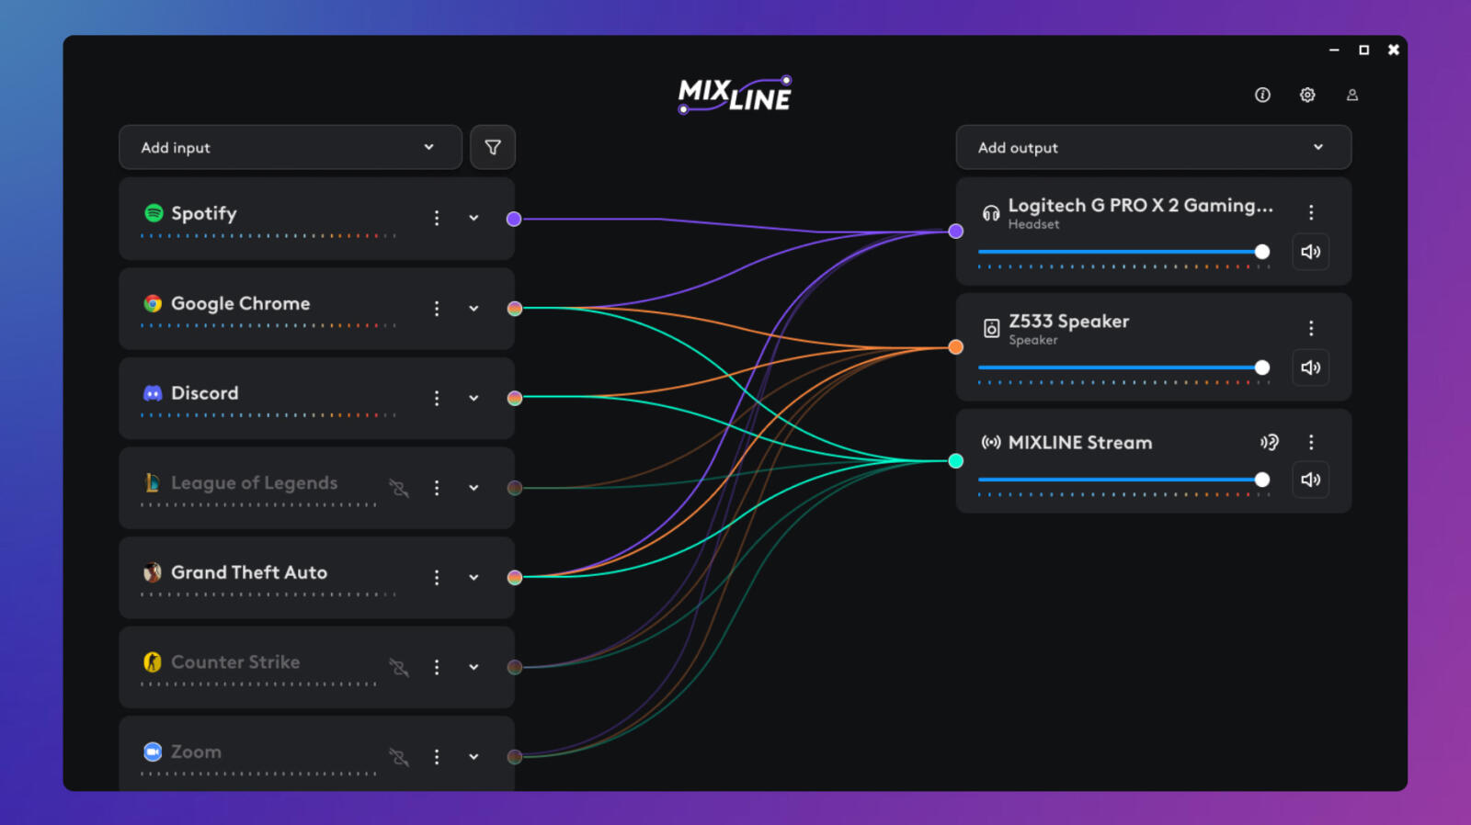Click the MIXLINE Stream input connector node

[956, 461]
